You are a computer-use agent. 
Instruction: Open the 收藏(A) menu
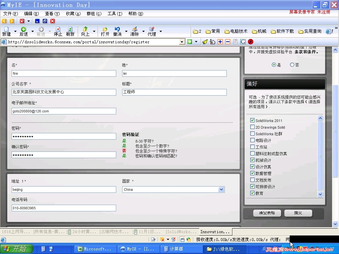tap(73, 14)
